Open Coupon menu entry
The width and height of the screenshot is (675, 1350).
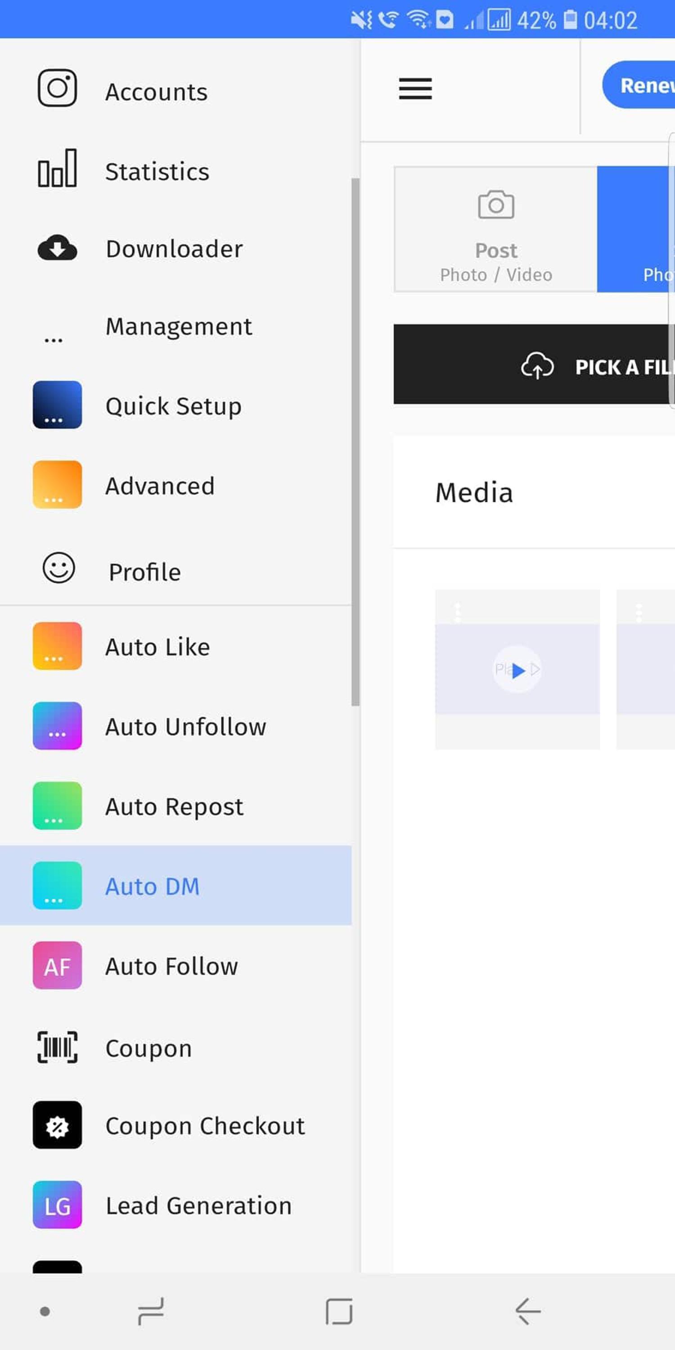click(175, 1047)
